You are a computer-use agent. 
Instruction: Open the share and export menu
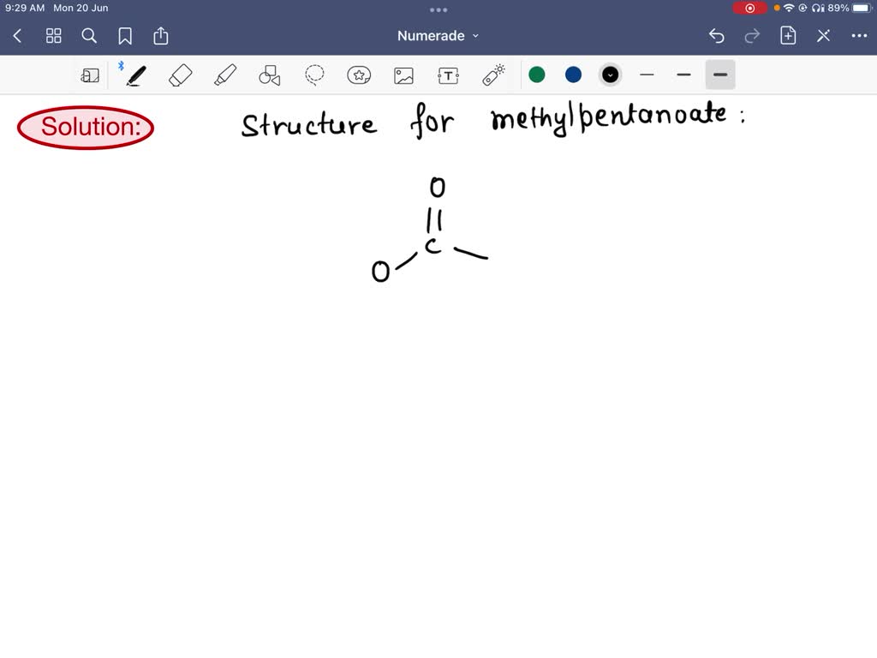click(161, 36)
